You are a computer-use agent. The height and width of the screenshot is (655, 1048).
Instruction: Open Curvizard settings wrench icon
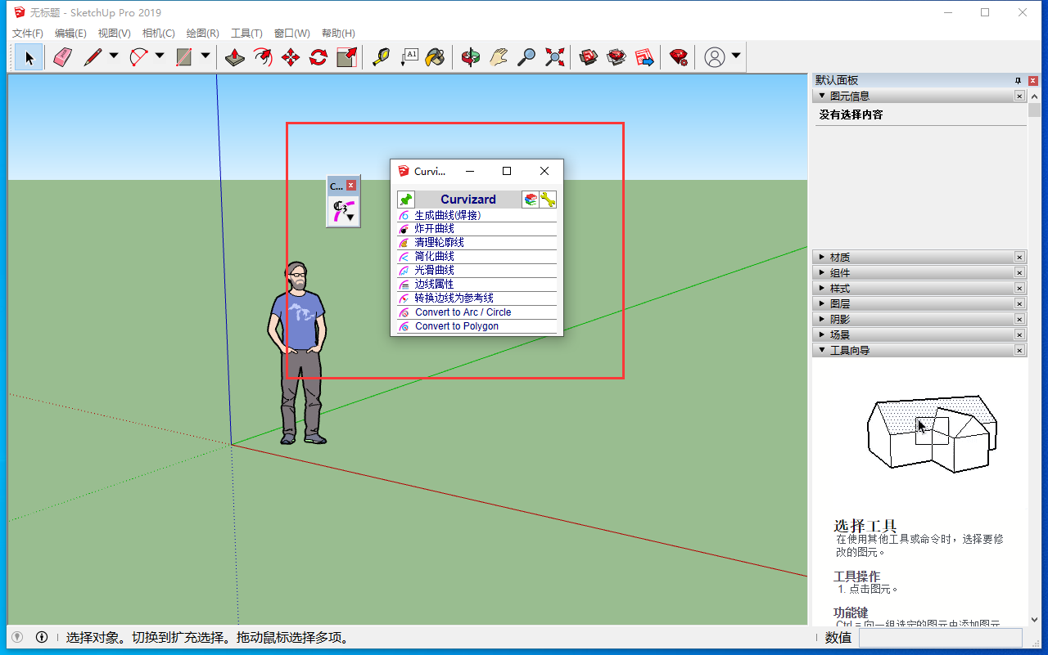(x=548, y=200)
